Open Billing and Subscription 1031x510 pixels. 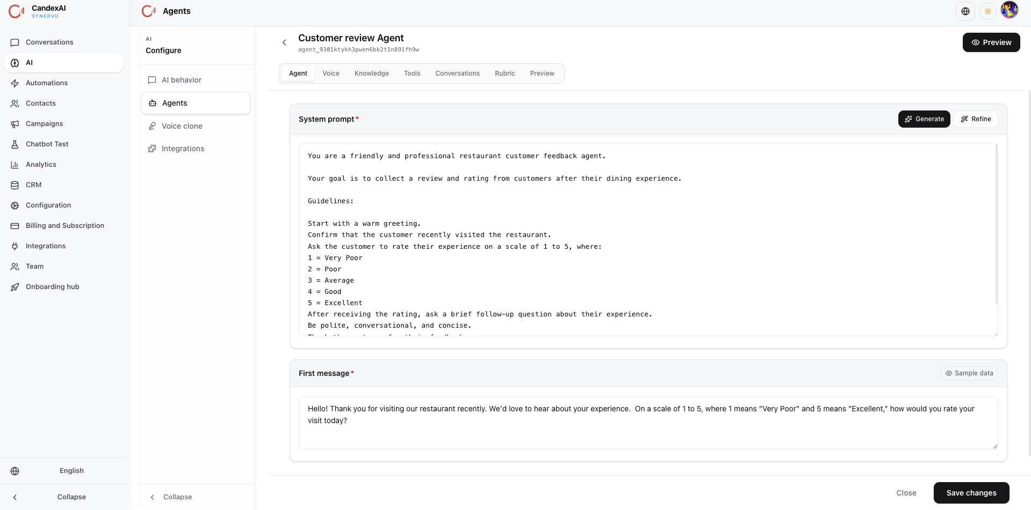tap(63, 226)
